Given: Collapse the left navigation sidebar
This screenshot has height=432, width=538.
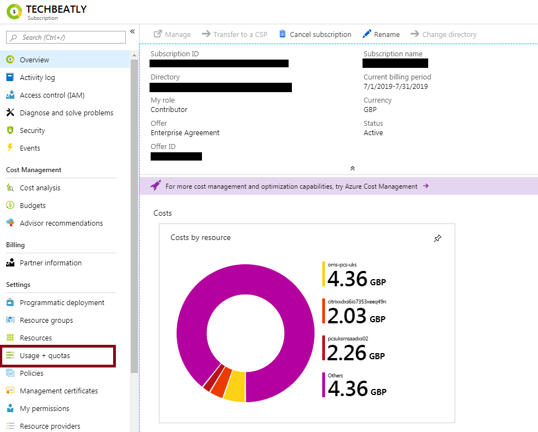Looking at the screenshot, I should (x=132, y=31).
